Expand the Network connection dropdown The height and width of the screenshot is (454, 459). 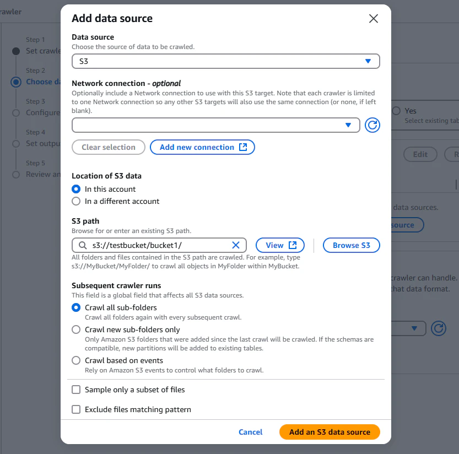point(216,125)
